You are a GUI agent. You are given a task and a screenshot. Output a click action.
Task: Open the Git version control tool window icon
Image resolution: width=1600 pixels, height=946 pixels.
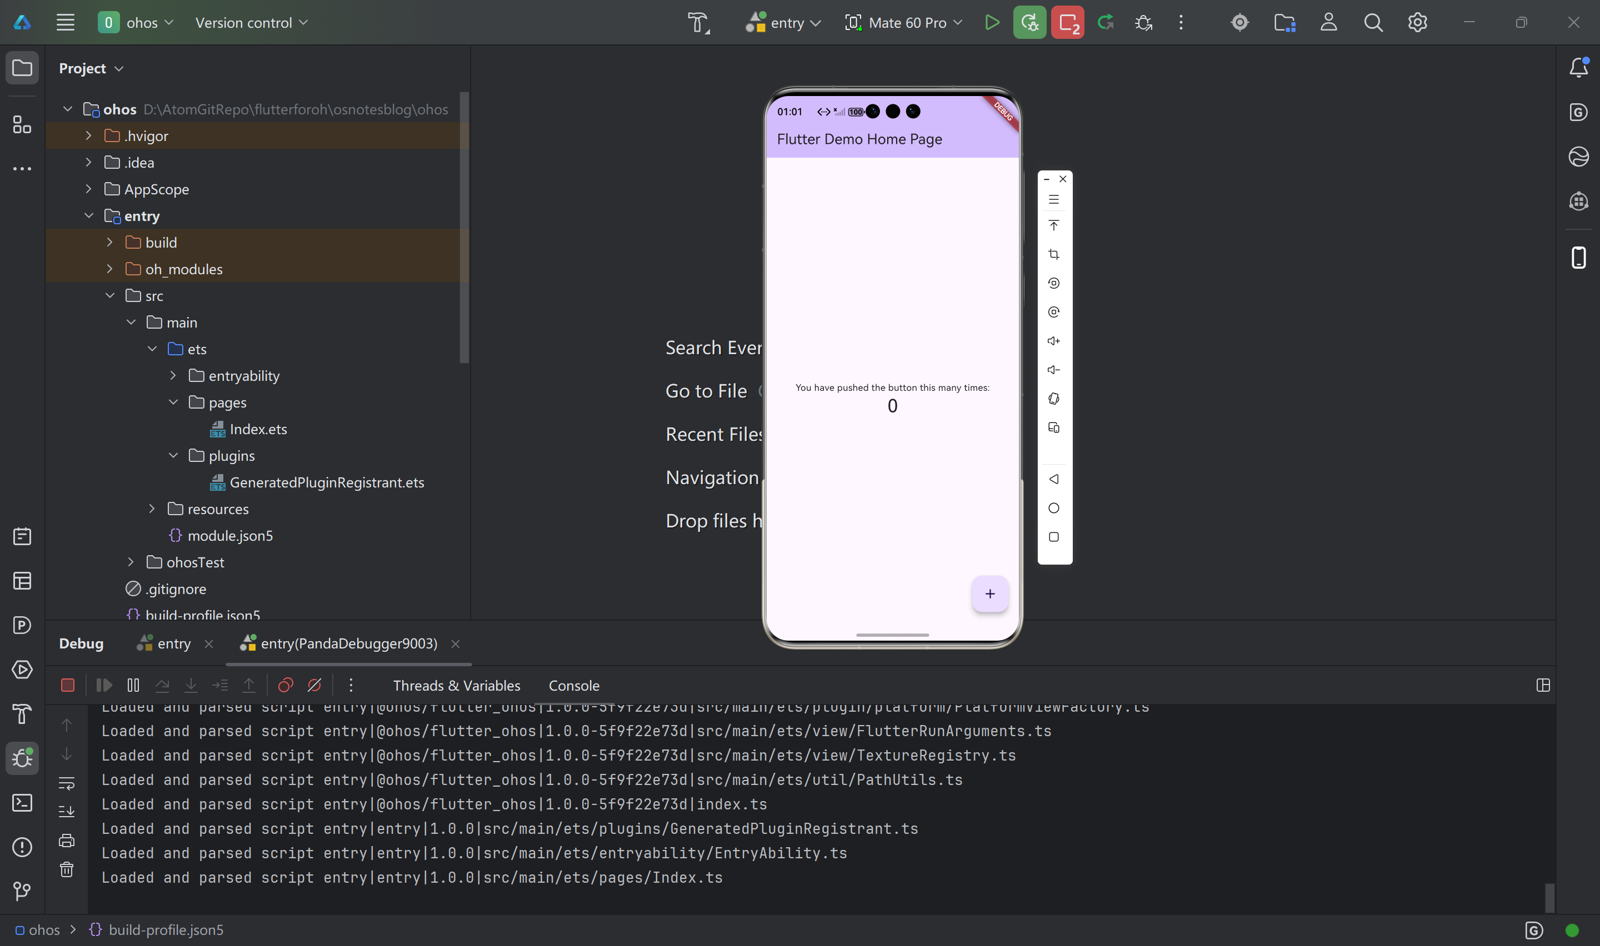(x=22, y=891)
